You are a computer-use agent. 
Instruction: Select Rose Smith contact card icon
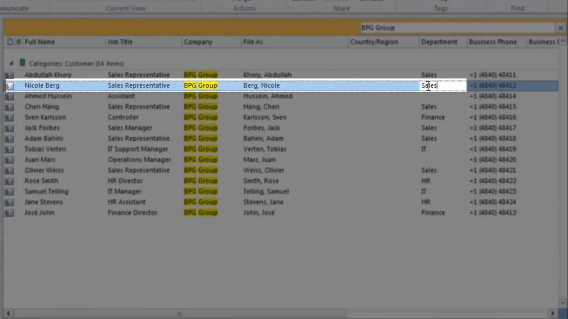pos(9,181)
